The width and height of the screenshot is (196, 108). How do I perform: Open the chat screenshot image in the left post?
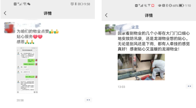coord(27,70)
